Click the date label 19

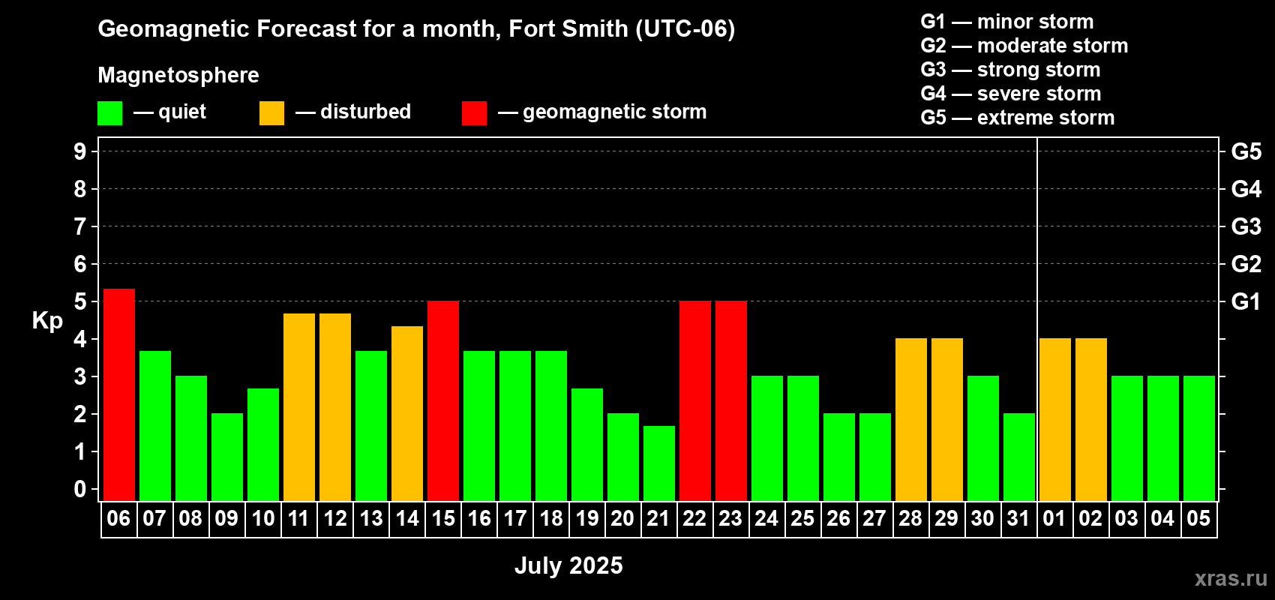coord(587,519)
